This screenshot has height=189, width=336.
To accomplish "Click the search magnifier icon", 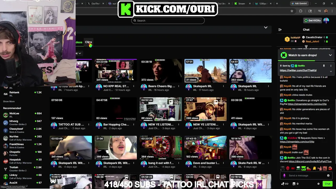I will (x=135, y=20).
